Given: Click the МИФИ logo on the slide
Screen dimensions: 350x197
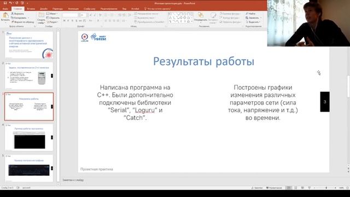Looking at the screenshot, I should [98, 37].
